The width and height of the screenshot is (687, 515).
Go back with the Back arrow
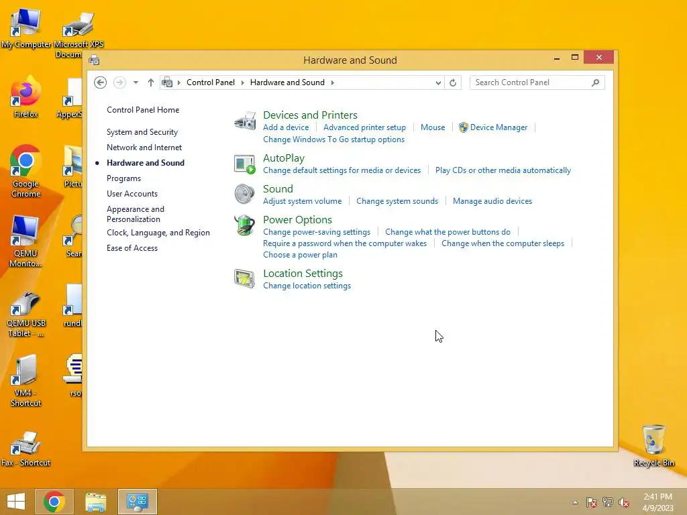coord(101,82)
